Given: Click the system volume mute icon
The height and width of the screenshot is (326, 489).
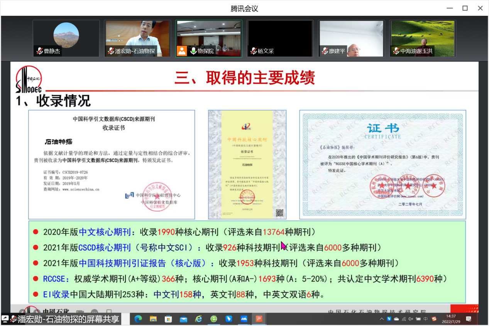Looking at the screenshot, I should click(411, 319).
